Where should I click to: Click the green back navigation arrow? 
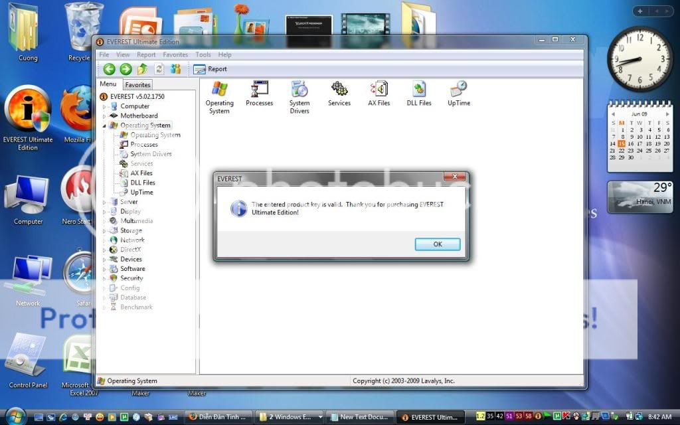pos(108,68)
